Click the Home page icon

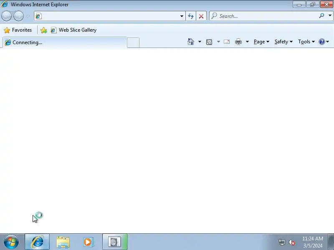(x=191, y=42)
